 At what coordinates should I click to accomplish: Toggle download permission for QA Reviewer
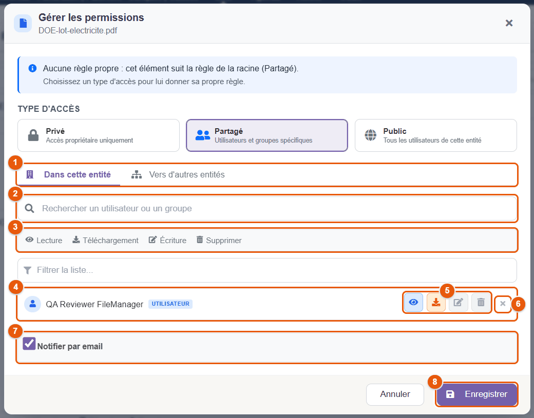[436, 303]
